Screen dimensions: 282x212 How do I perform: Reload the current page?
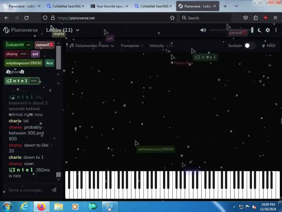(26, 18)
